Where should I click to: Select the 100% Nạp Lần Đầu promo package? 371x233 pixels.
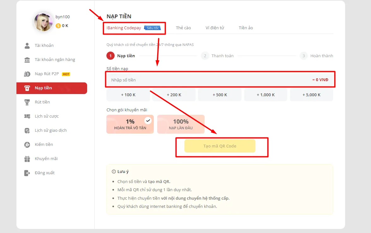pyautogui.click(x=181, y=124)
